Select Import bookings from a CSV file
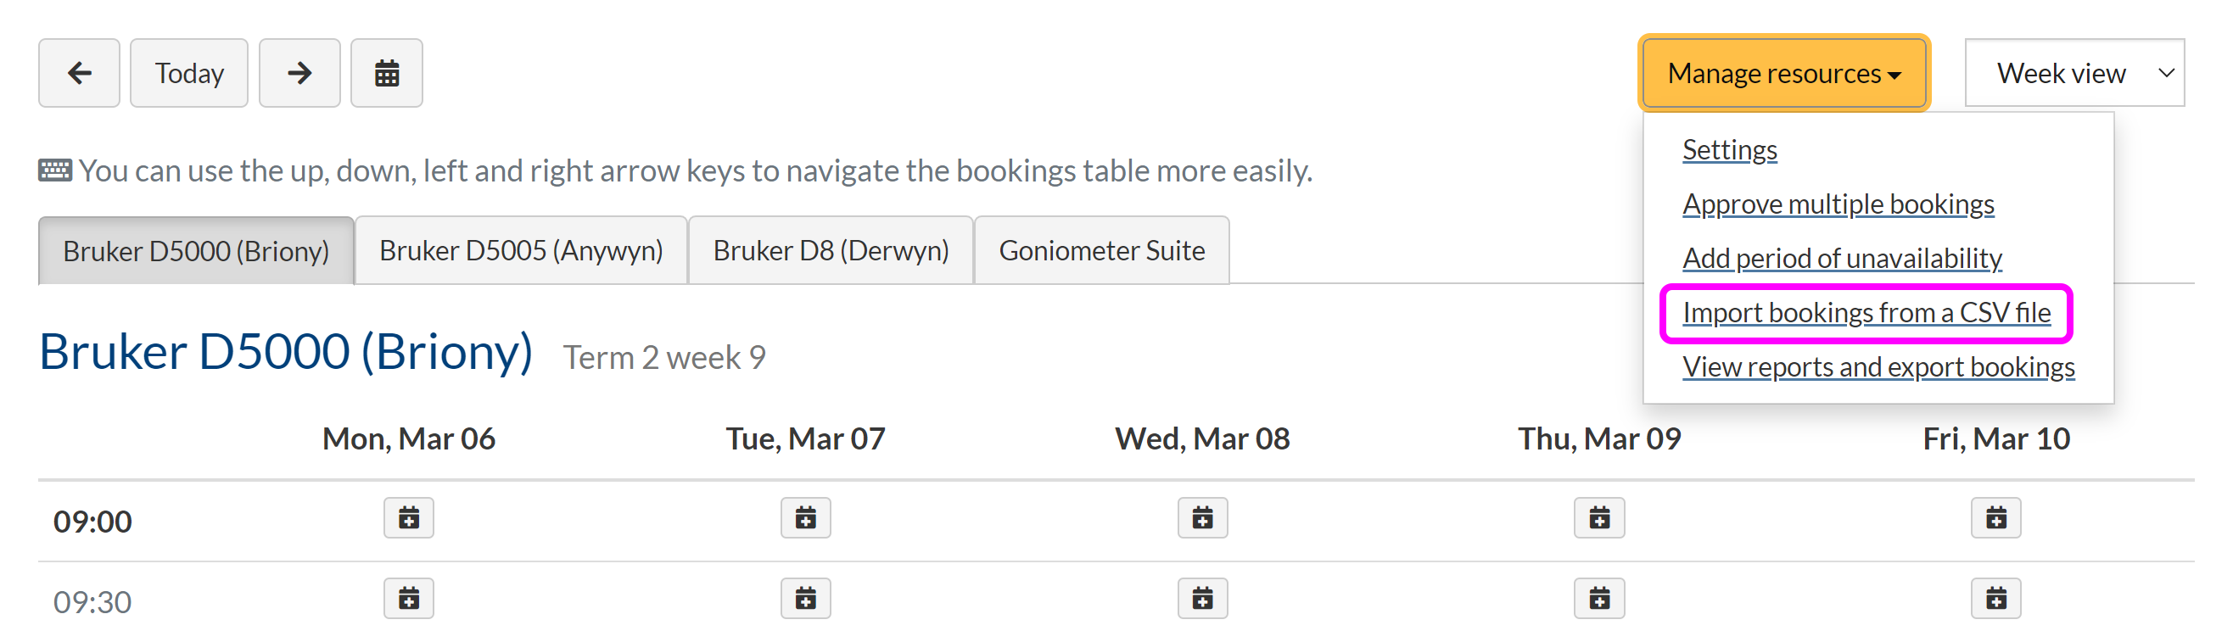This screenshot has height=642, width=2233. 1866,313
